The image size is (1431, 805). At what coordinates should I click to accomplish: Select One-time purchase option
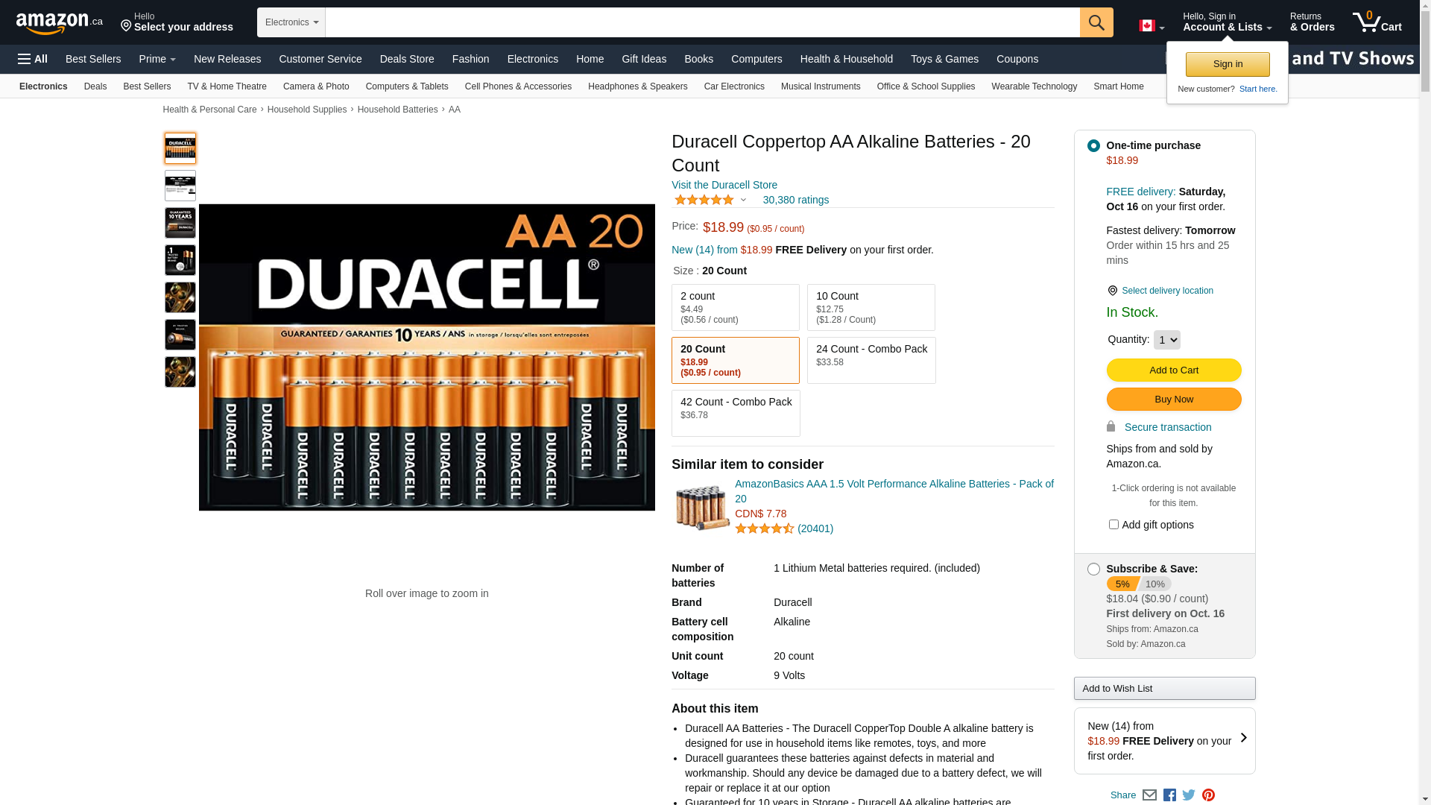[x=1093, y=145]
